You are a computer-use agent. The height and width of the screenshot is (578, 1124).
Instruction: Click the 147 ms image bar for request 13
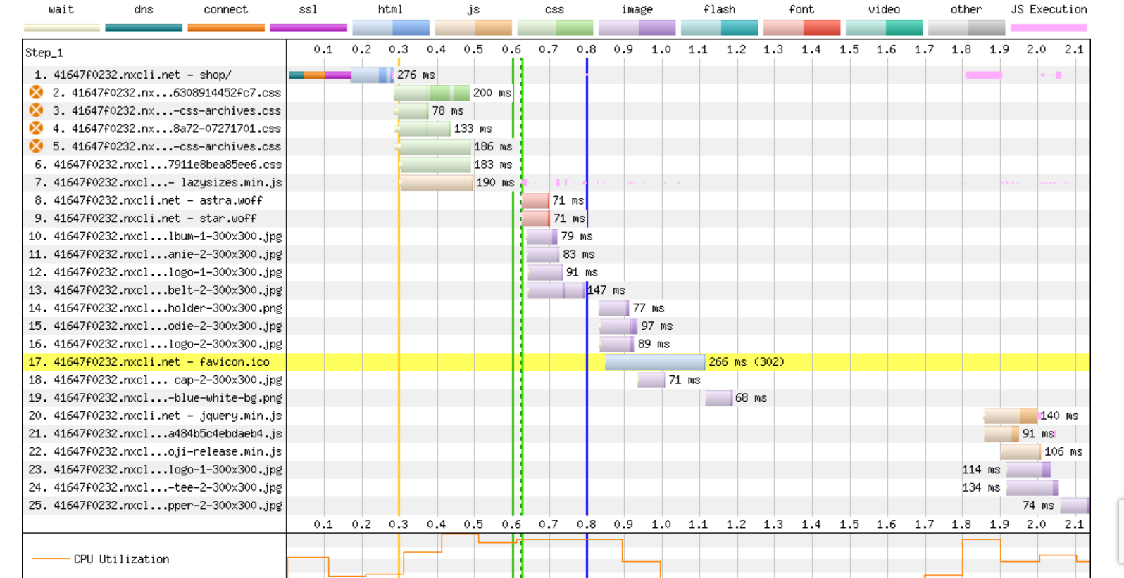click(x=556, y=290)
